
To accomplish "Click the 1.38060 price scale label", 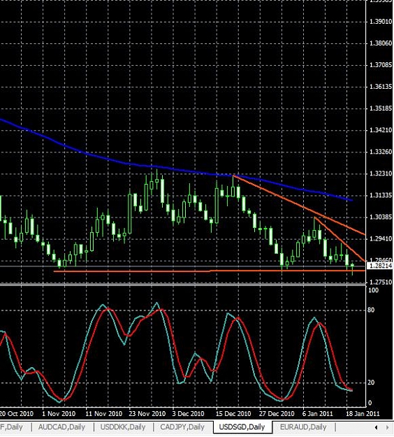I will (381, 43).
